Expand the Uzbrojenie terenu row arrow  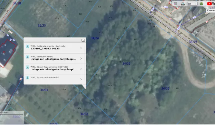pyautogui.click(x=81, y=59)
